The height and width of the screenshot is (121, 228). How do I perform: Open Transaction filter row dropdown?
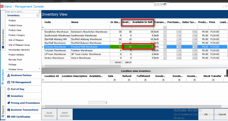(x=165, y=27)
